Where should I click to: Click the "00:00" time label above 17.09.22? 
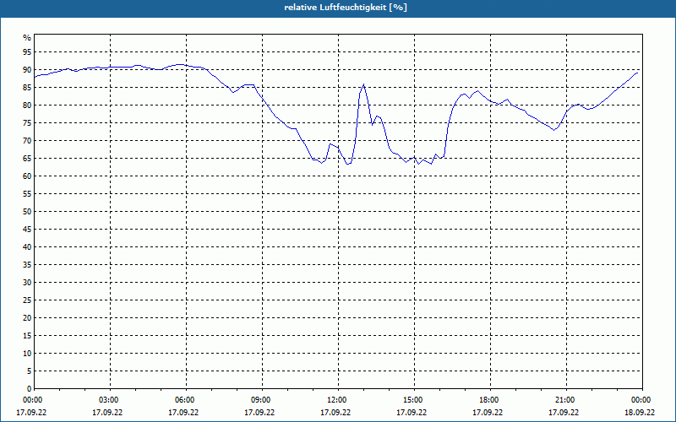click(x=31, y=400)
